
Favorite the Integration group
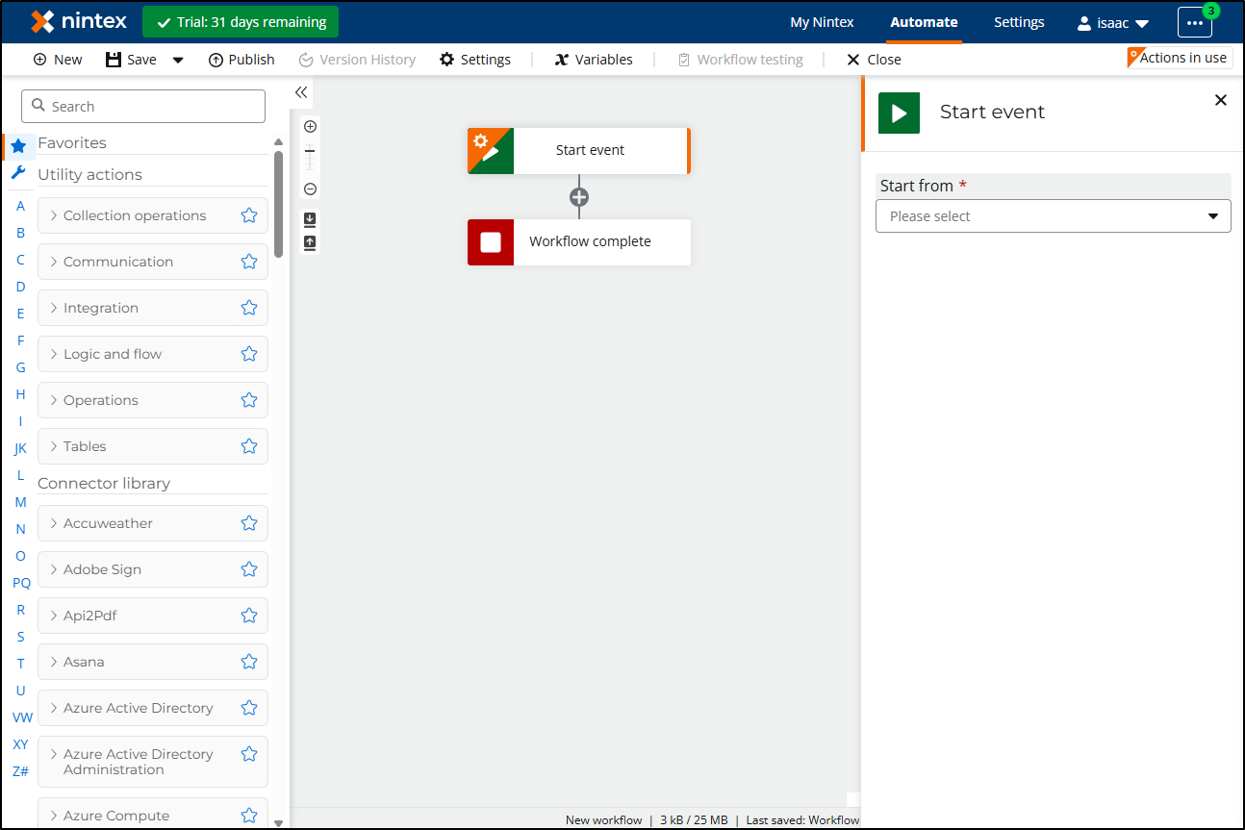[x=249, y=308]
